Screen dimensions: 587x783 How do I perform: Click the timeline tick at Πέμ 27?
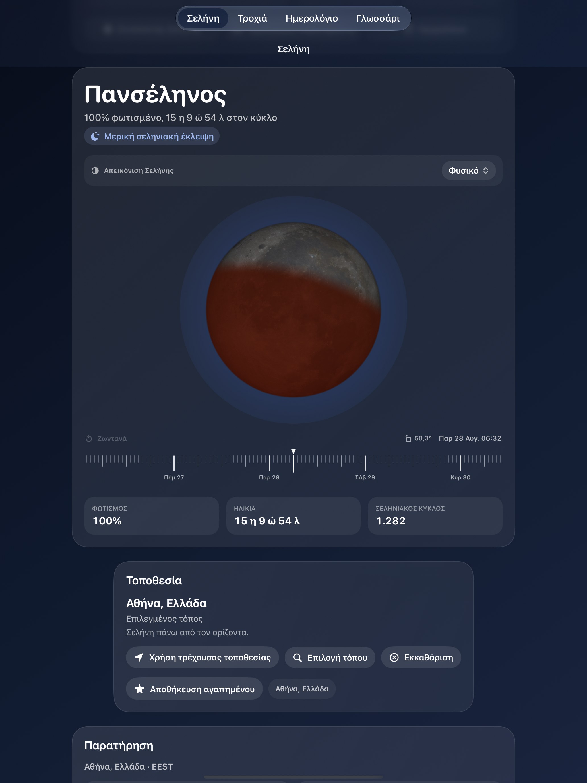point(174,463)
